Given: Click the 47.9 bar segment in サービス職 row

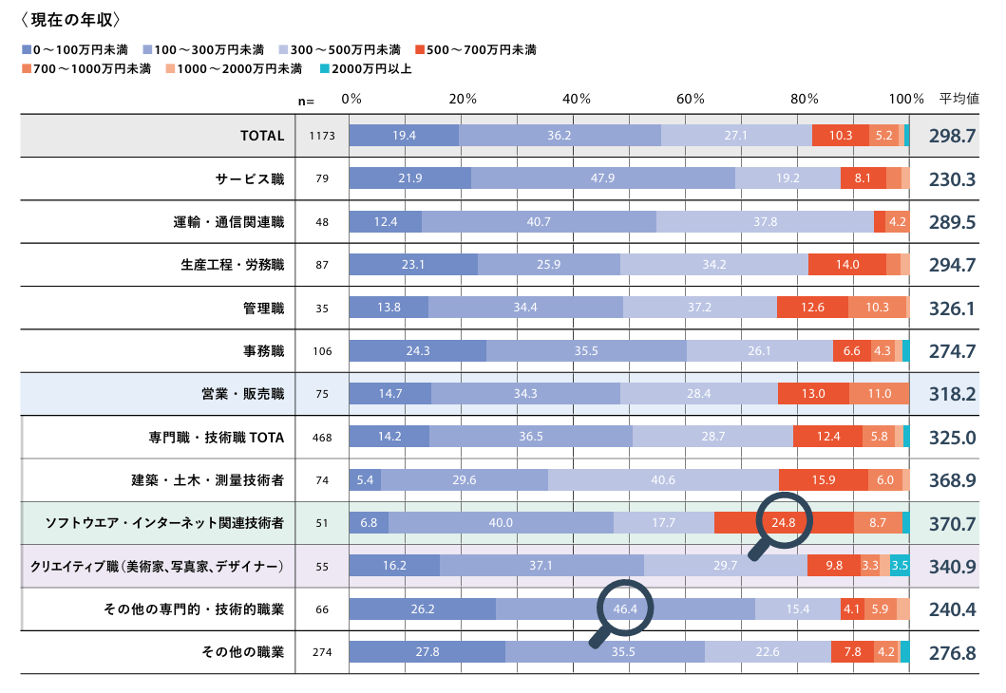Looking at the screenshot, I should (602, 178).
